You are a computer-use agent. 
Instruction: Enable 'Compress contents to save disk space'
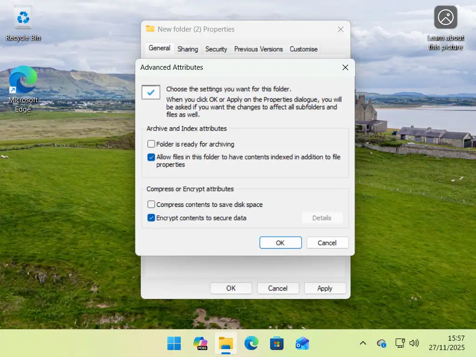click(151, 204)
